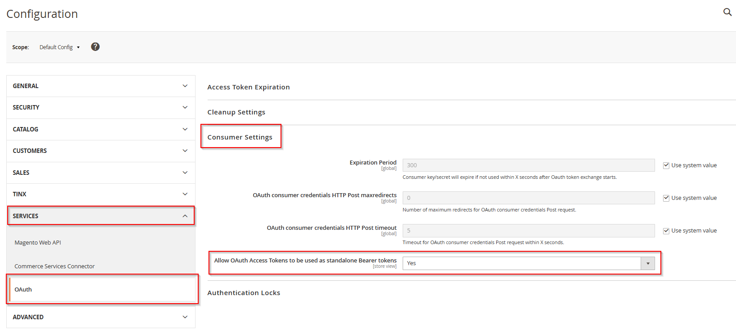Screen dimensions: 736x334
Task: Click the HTTP Post maxredirects input field
Action: (x=528, y=198)
